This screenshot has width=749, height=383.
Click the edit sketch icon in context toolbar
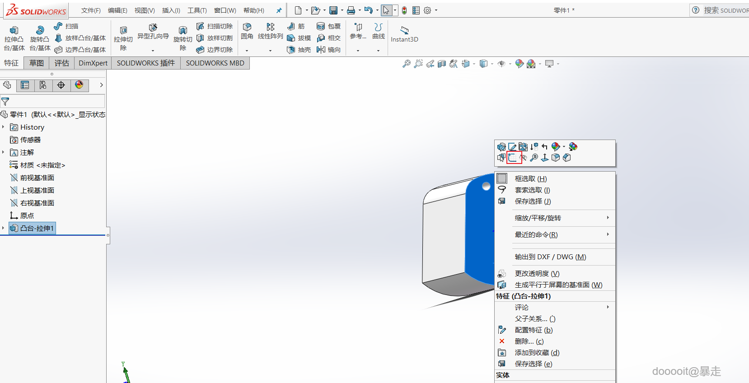[512, 147]
